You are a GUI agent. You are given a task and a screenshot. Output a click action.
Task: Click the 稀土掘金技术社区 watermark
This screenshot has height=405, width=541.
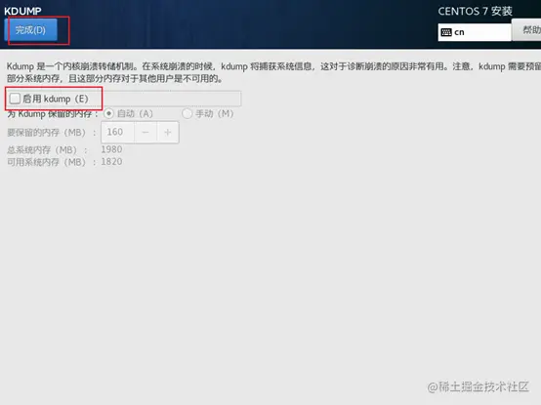click(478, 386)
